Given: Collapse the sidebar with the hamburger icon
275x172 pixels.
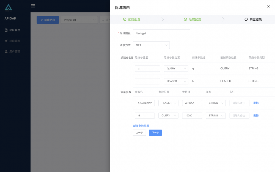Looking at the screenshot, I should coord(33,6).
